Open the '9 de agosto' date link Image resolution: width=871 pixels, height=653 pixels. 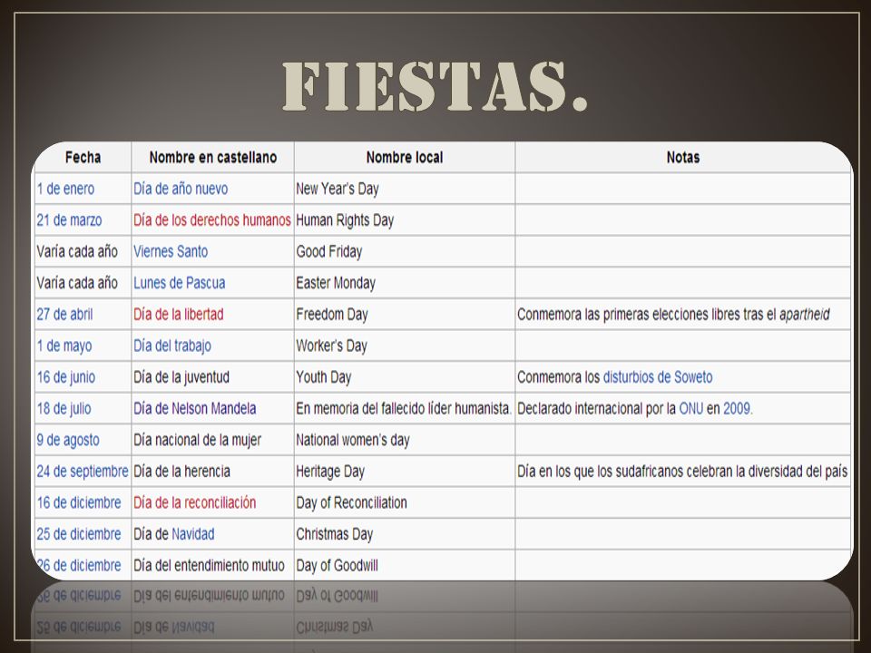[x=68, y=441]
